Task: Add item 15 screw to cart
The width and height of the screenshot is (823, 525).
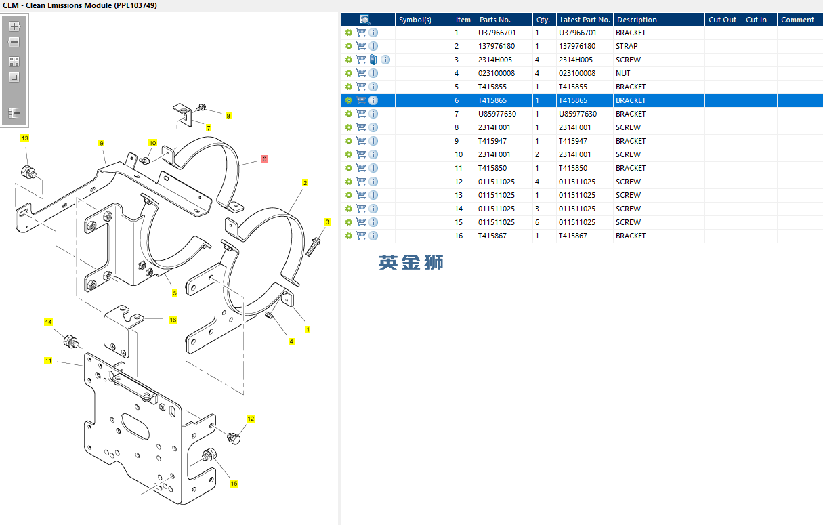Action: [361, 222]
